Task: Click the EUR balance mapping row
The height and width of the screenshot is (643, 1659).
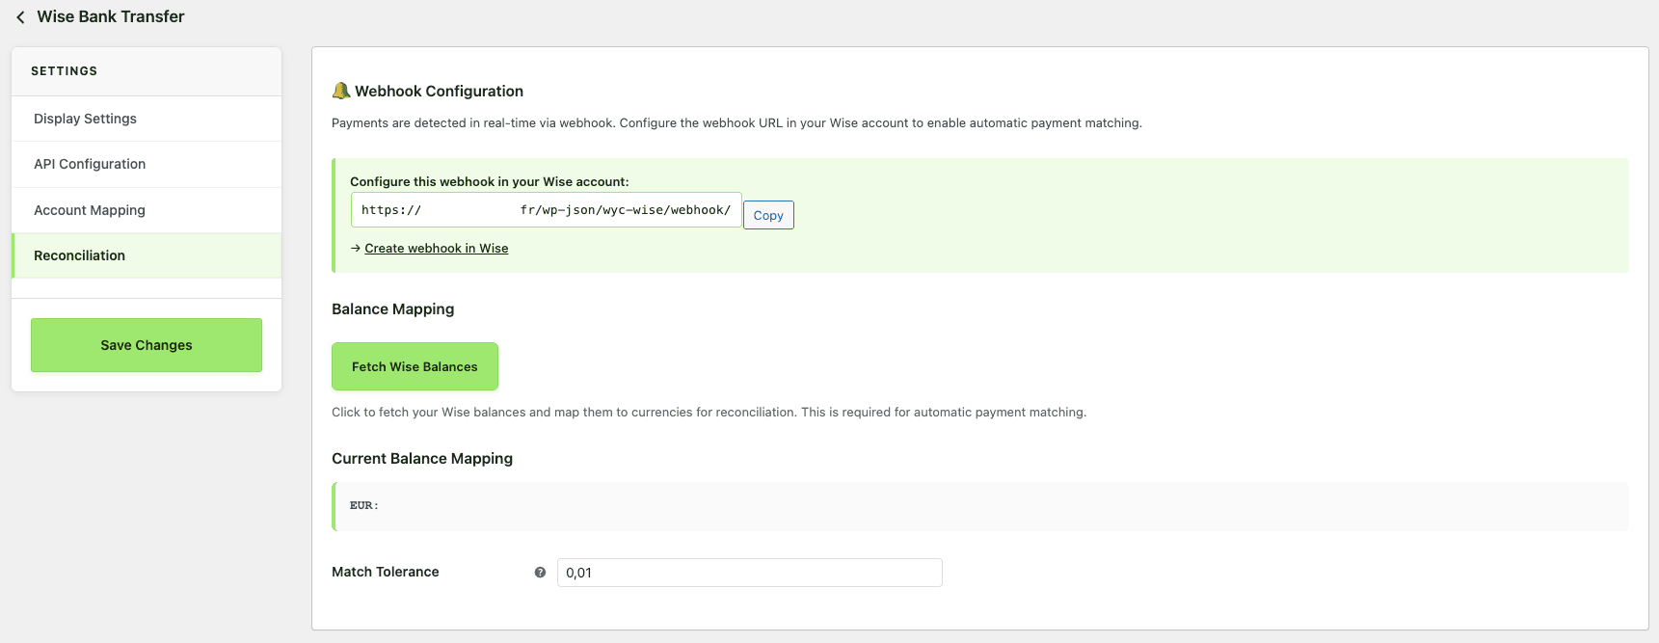Action: pyautogui.click(x=979, y=506)
